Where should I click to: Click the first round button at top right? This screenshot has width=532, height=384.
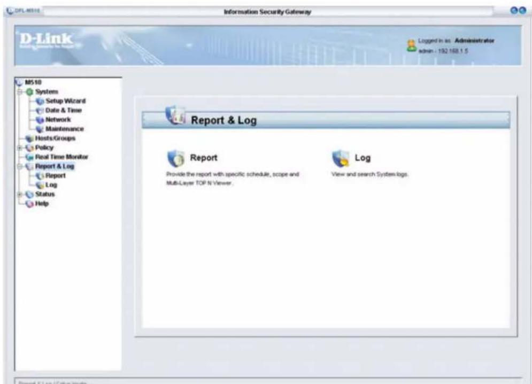click(514, 11)
